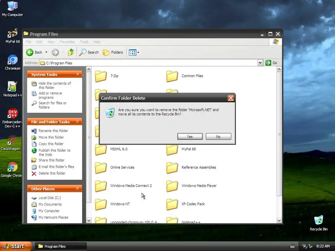Image resolution: width=335 pixels, height=251 pixels.
Task: Toggle the Folders pane button
Action: pyautogui.click(x=113, y=52)
